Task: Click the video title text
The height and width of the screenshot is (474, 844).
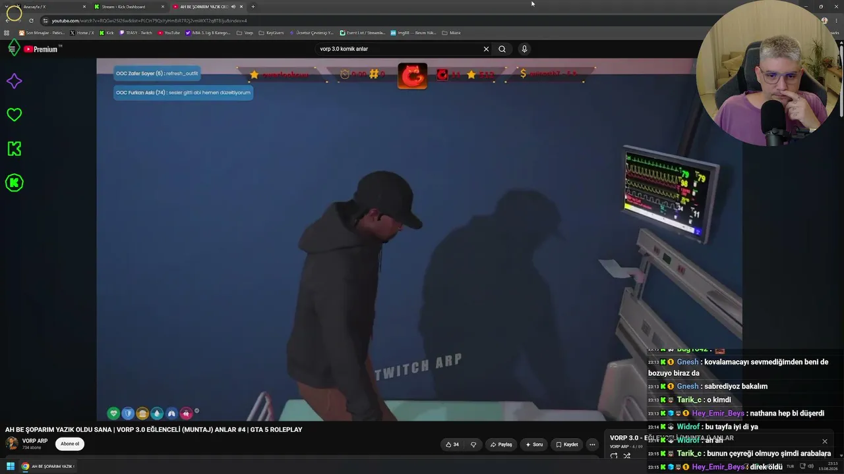Action: (x=154, y=429)
